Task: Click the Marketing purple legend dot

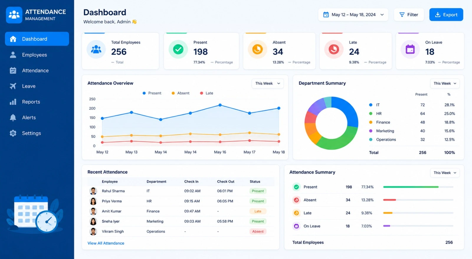Action: pyautogui.click(x=371, y=131)
